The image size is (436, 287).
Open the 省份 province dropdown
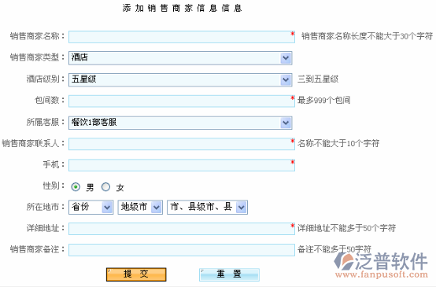tap(91, 208)
